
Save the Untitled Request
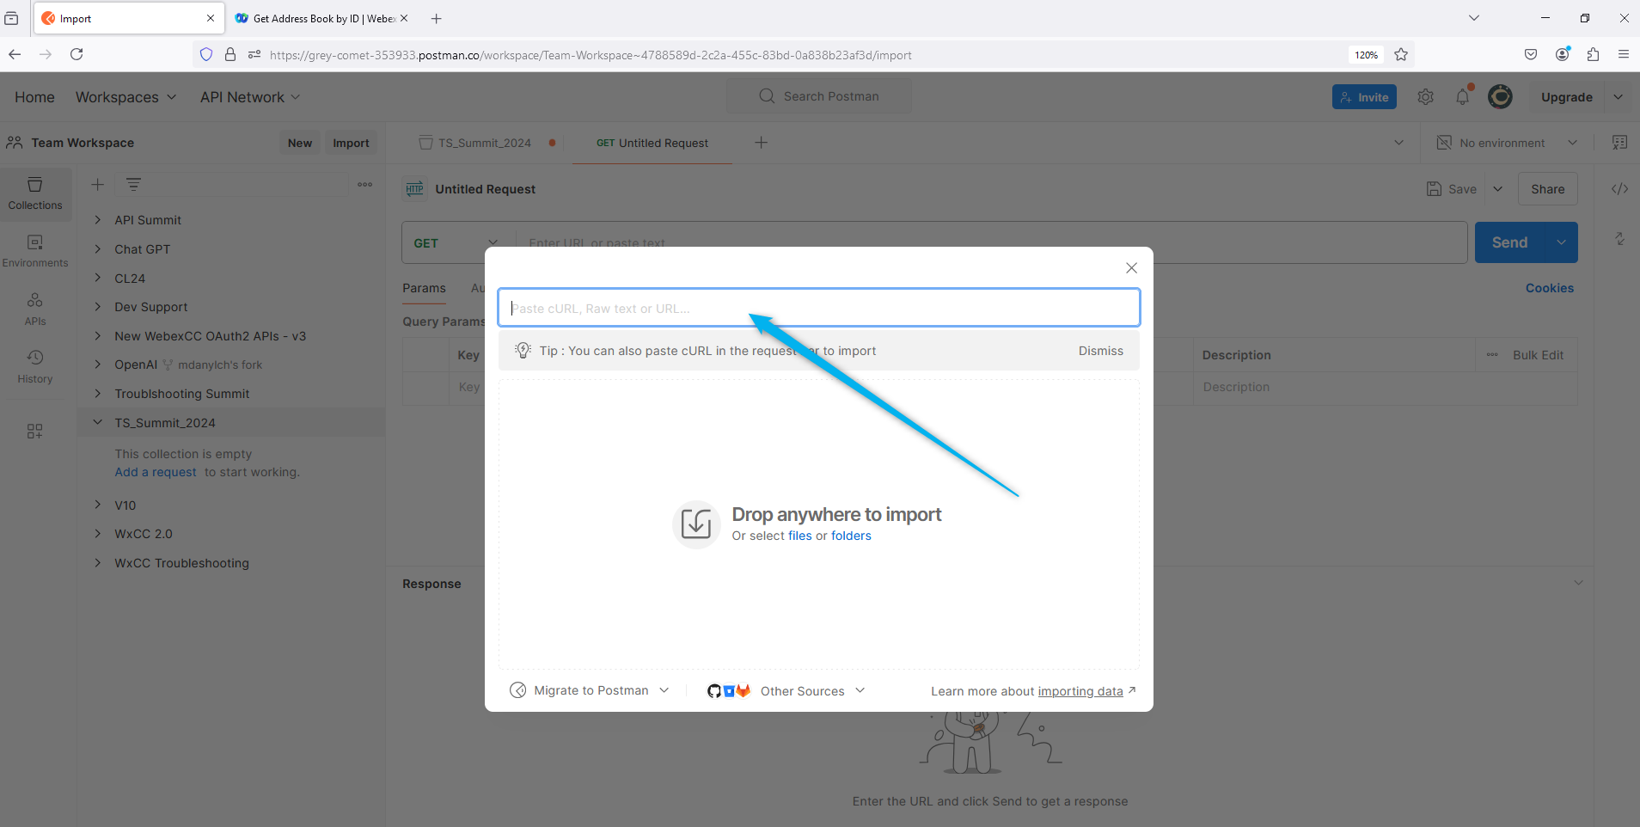pyautogui.click(x=1452, y=189)
